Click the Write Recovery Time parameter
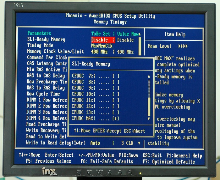220x180 pixels. coord(46,130)
